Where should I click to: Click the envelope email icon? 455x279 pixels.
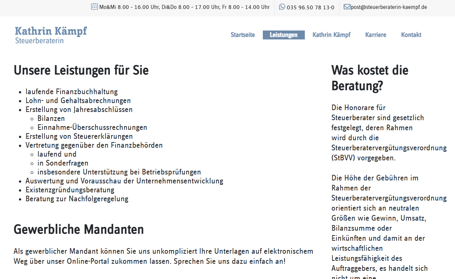pos(347,7)
